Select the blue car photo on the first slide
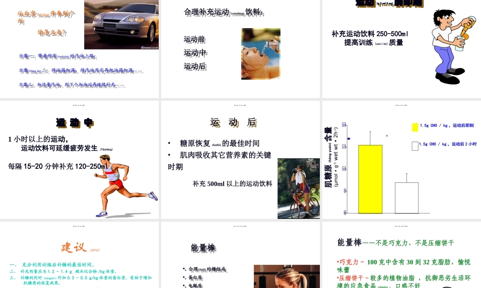The width and height of the screenshot is (481, 288). point(121,24)
